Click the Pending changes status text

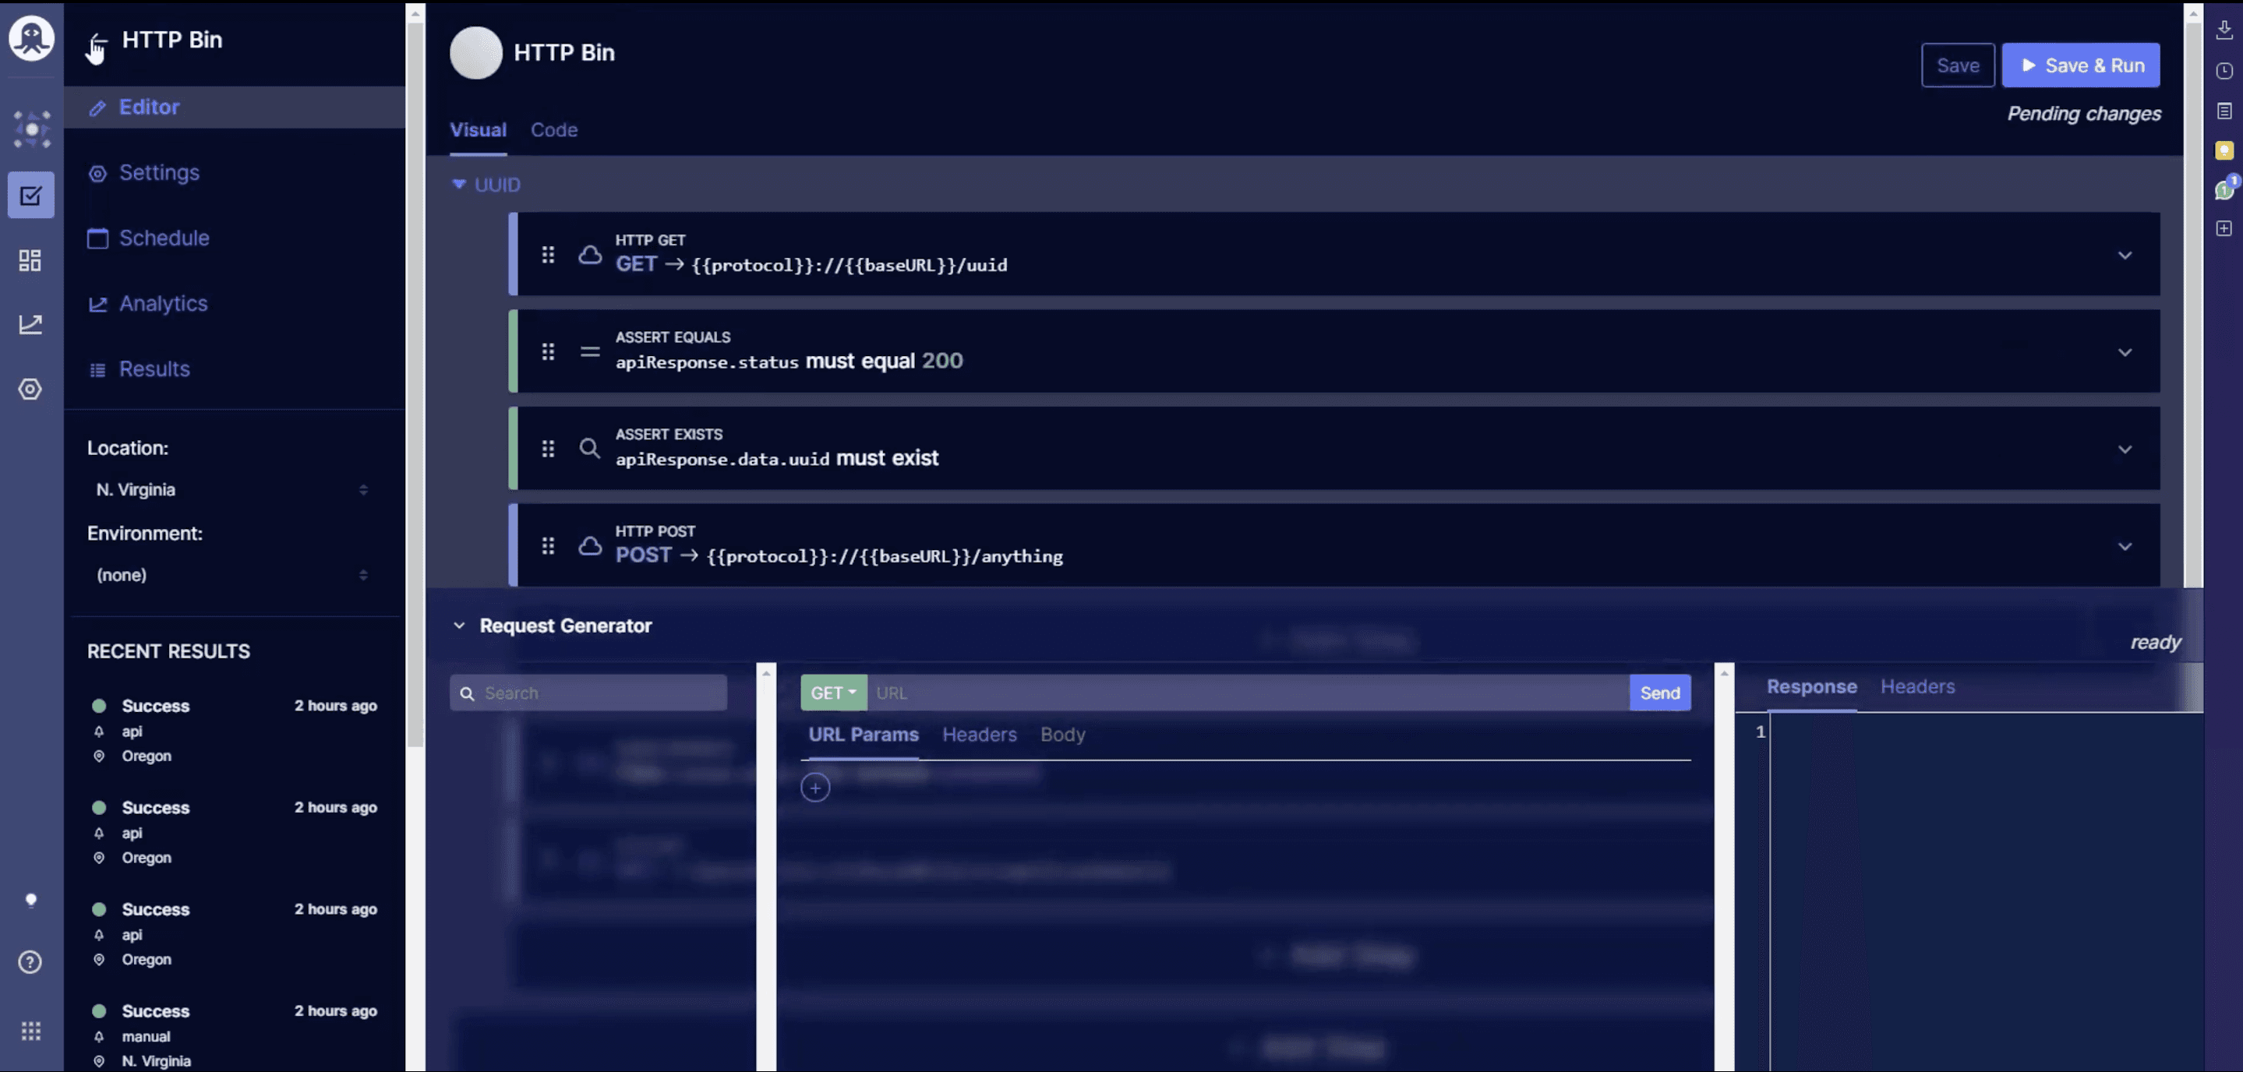[2084, 114]
